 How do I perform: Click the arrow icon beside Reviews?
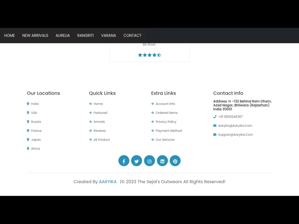[90, 131]
